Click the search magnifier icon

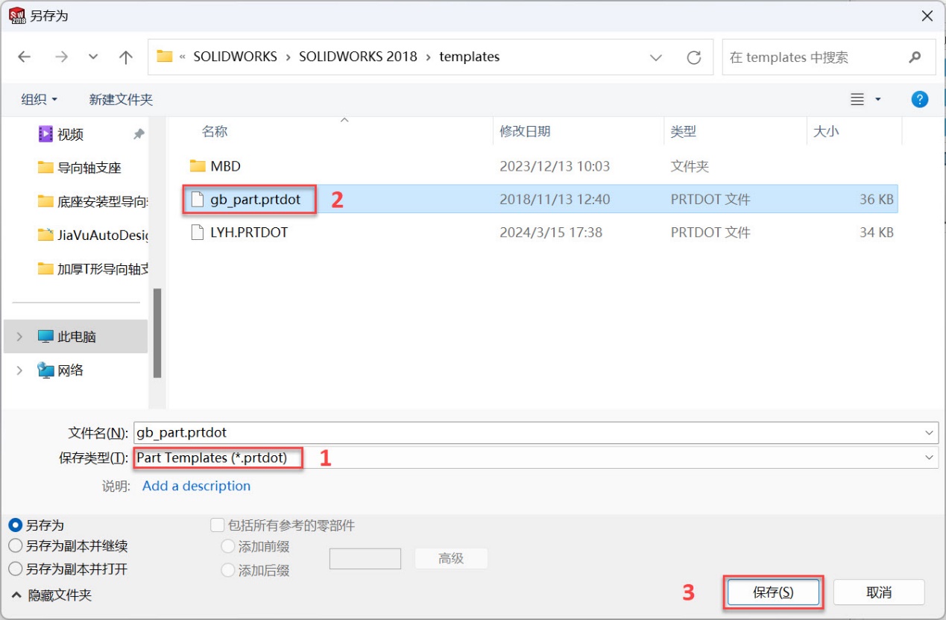click(915, 57)
